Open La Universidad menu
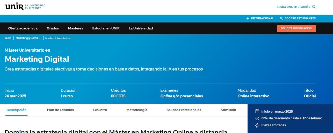The image size is (333, 133). click(x=141, y=28)
